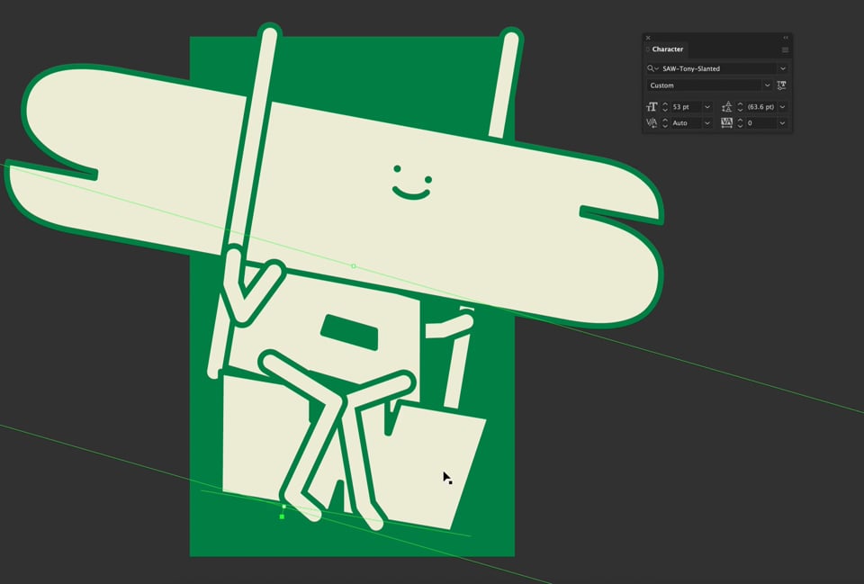Expand the font family dropdown arrow
The width and height of the screenshot is (864, 584).
click(x=782, y=69)
